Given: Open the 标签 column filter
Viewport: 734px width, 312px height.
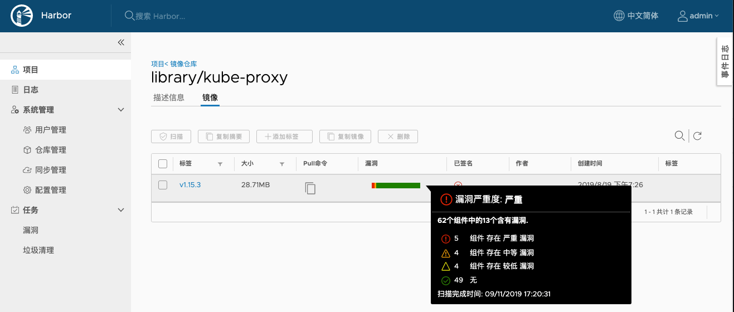Looking at the screenshot, I should (220, 164).
